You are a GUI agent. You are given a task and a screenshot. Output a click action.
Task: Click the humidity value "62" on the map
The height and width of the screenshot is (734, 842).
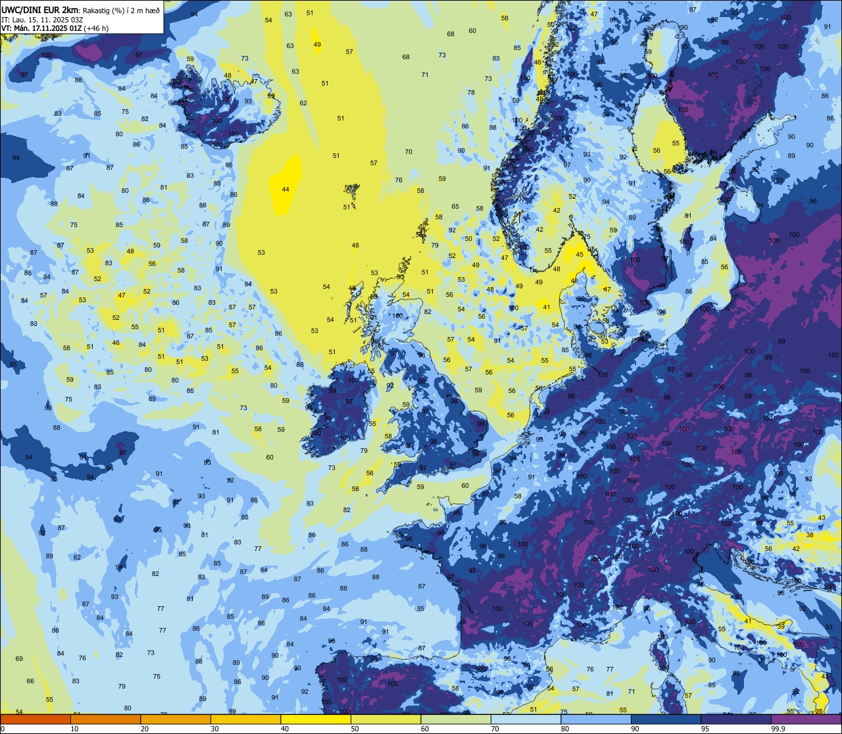(x=303, y=103)
